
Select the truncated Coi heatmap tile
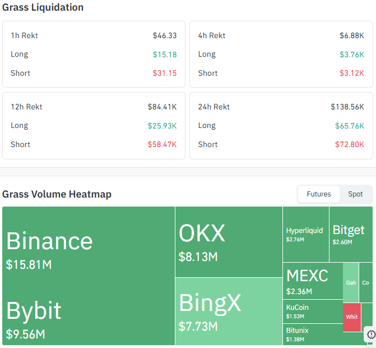(366, 282)
